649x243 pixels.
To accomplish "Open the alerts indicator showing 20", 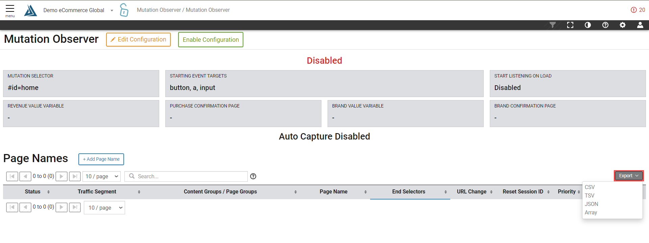I will click(x=638, y=10).
